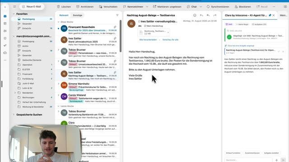Click Archivieren toolbar button
289x162 pixels.
click(85, 7)
